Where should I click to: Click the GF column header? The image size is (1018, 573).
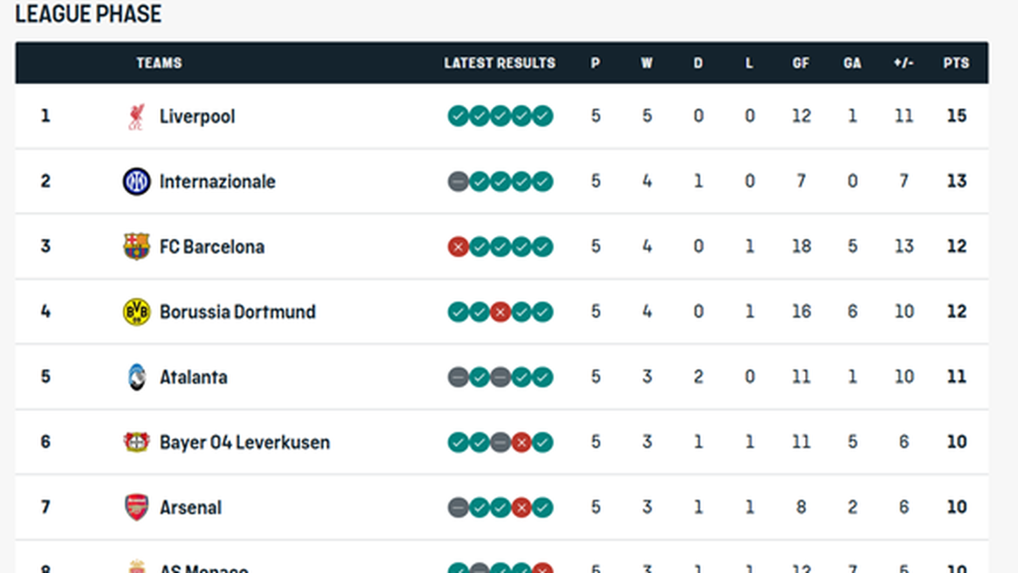point(801,63)
